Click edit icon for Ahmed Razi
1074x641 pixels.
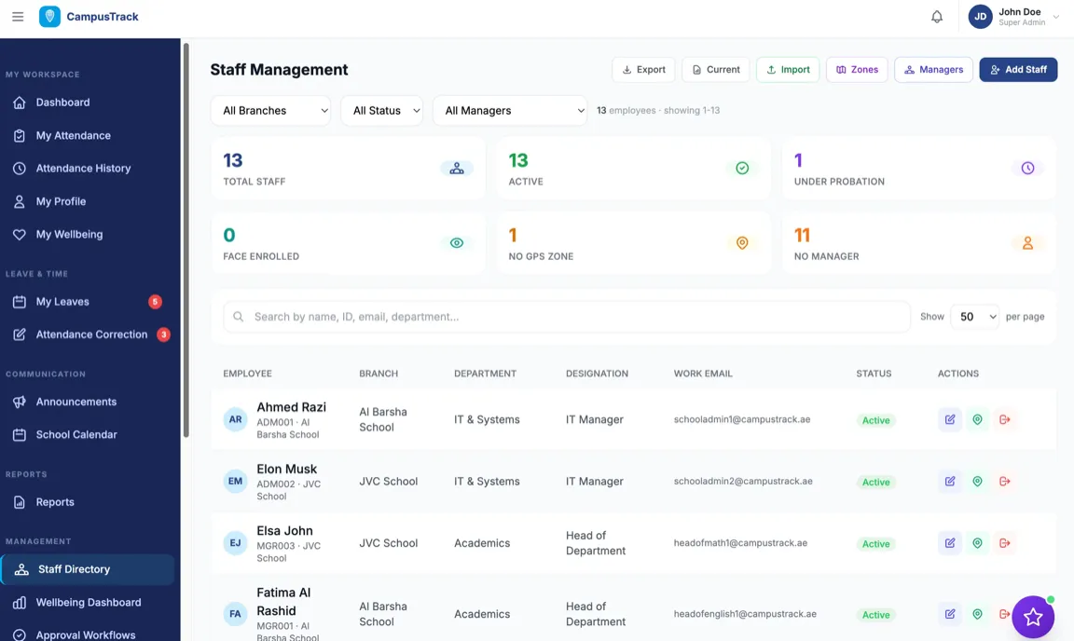click(949, 419)
